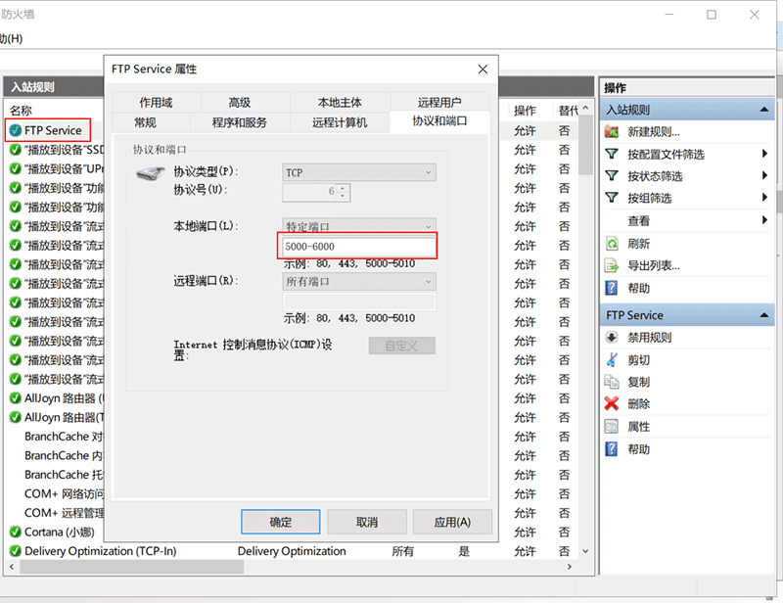Screen dimensions: 783x603
Task: Click the Help icon under inbound rules actions
Action: pos(611,288)
